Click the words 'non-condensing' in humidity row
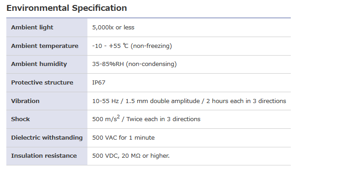The height and width of the screenshot is (174, 361). 151,64
